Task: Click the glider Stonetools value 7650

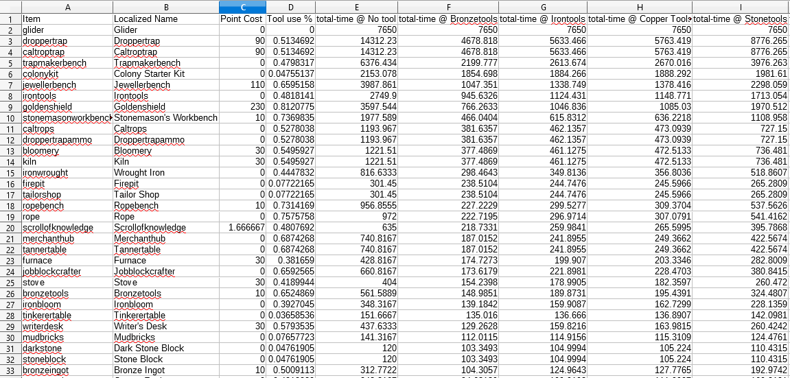Action: [741, 29]
